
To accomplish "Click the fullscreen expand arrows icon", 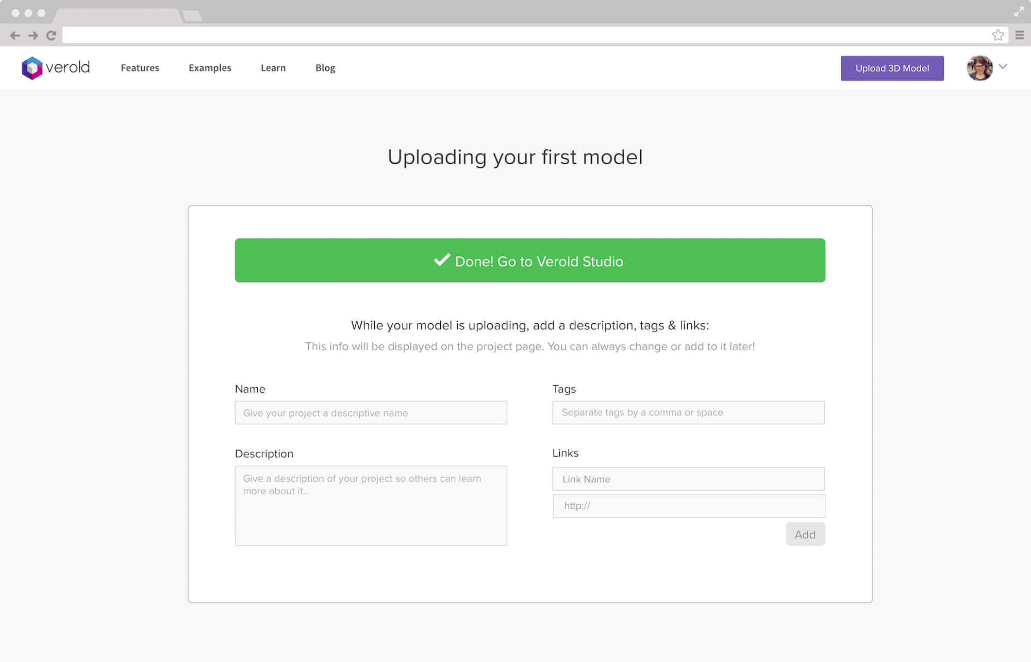I will coord(1019,11).
